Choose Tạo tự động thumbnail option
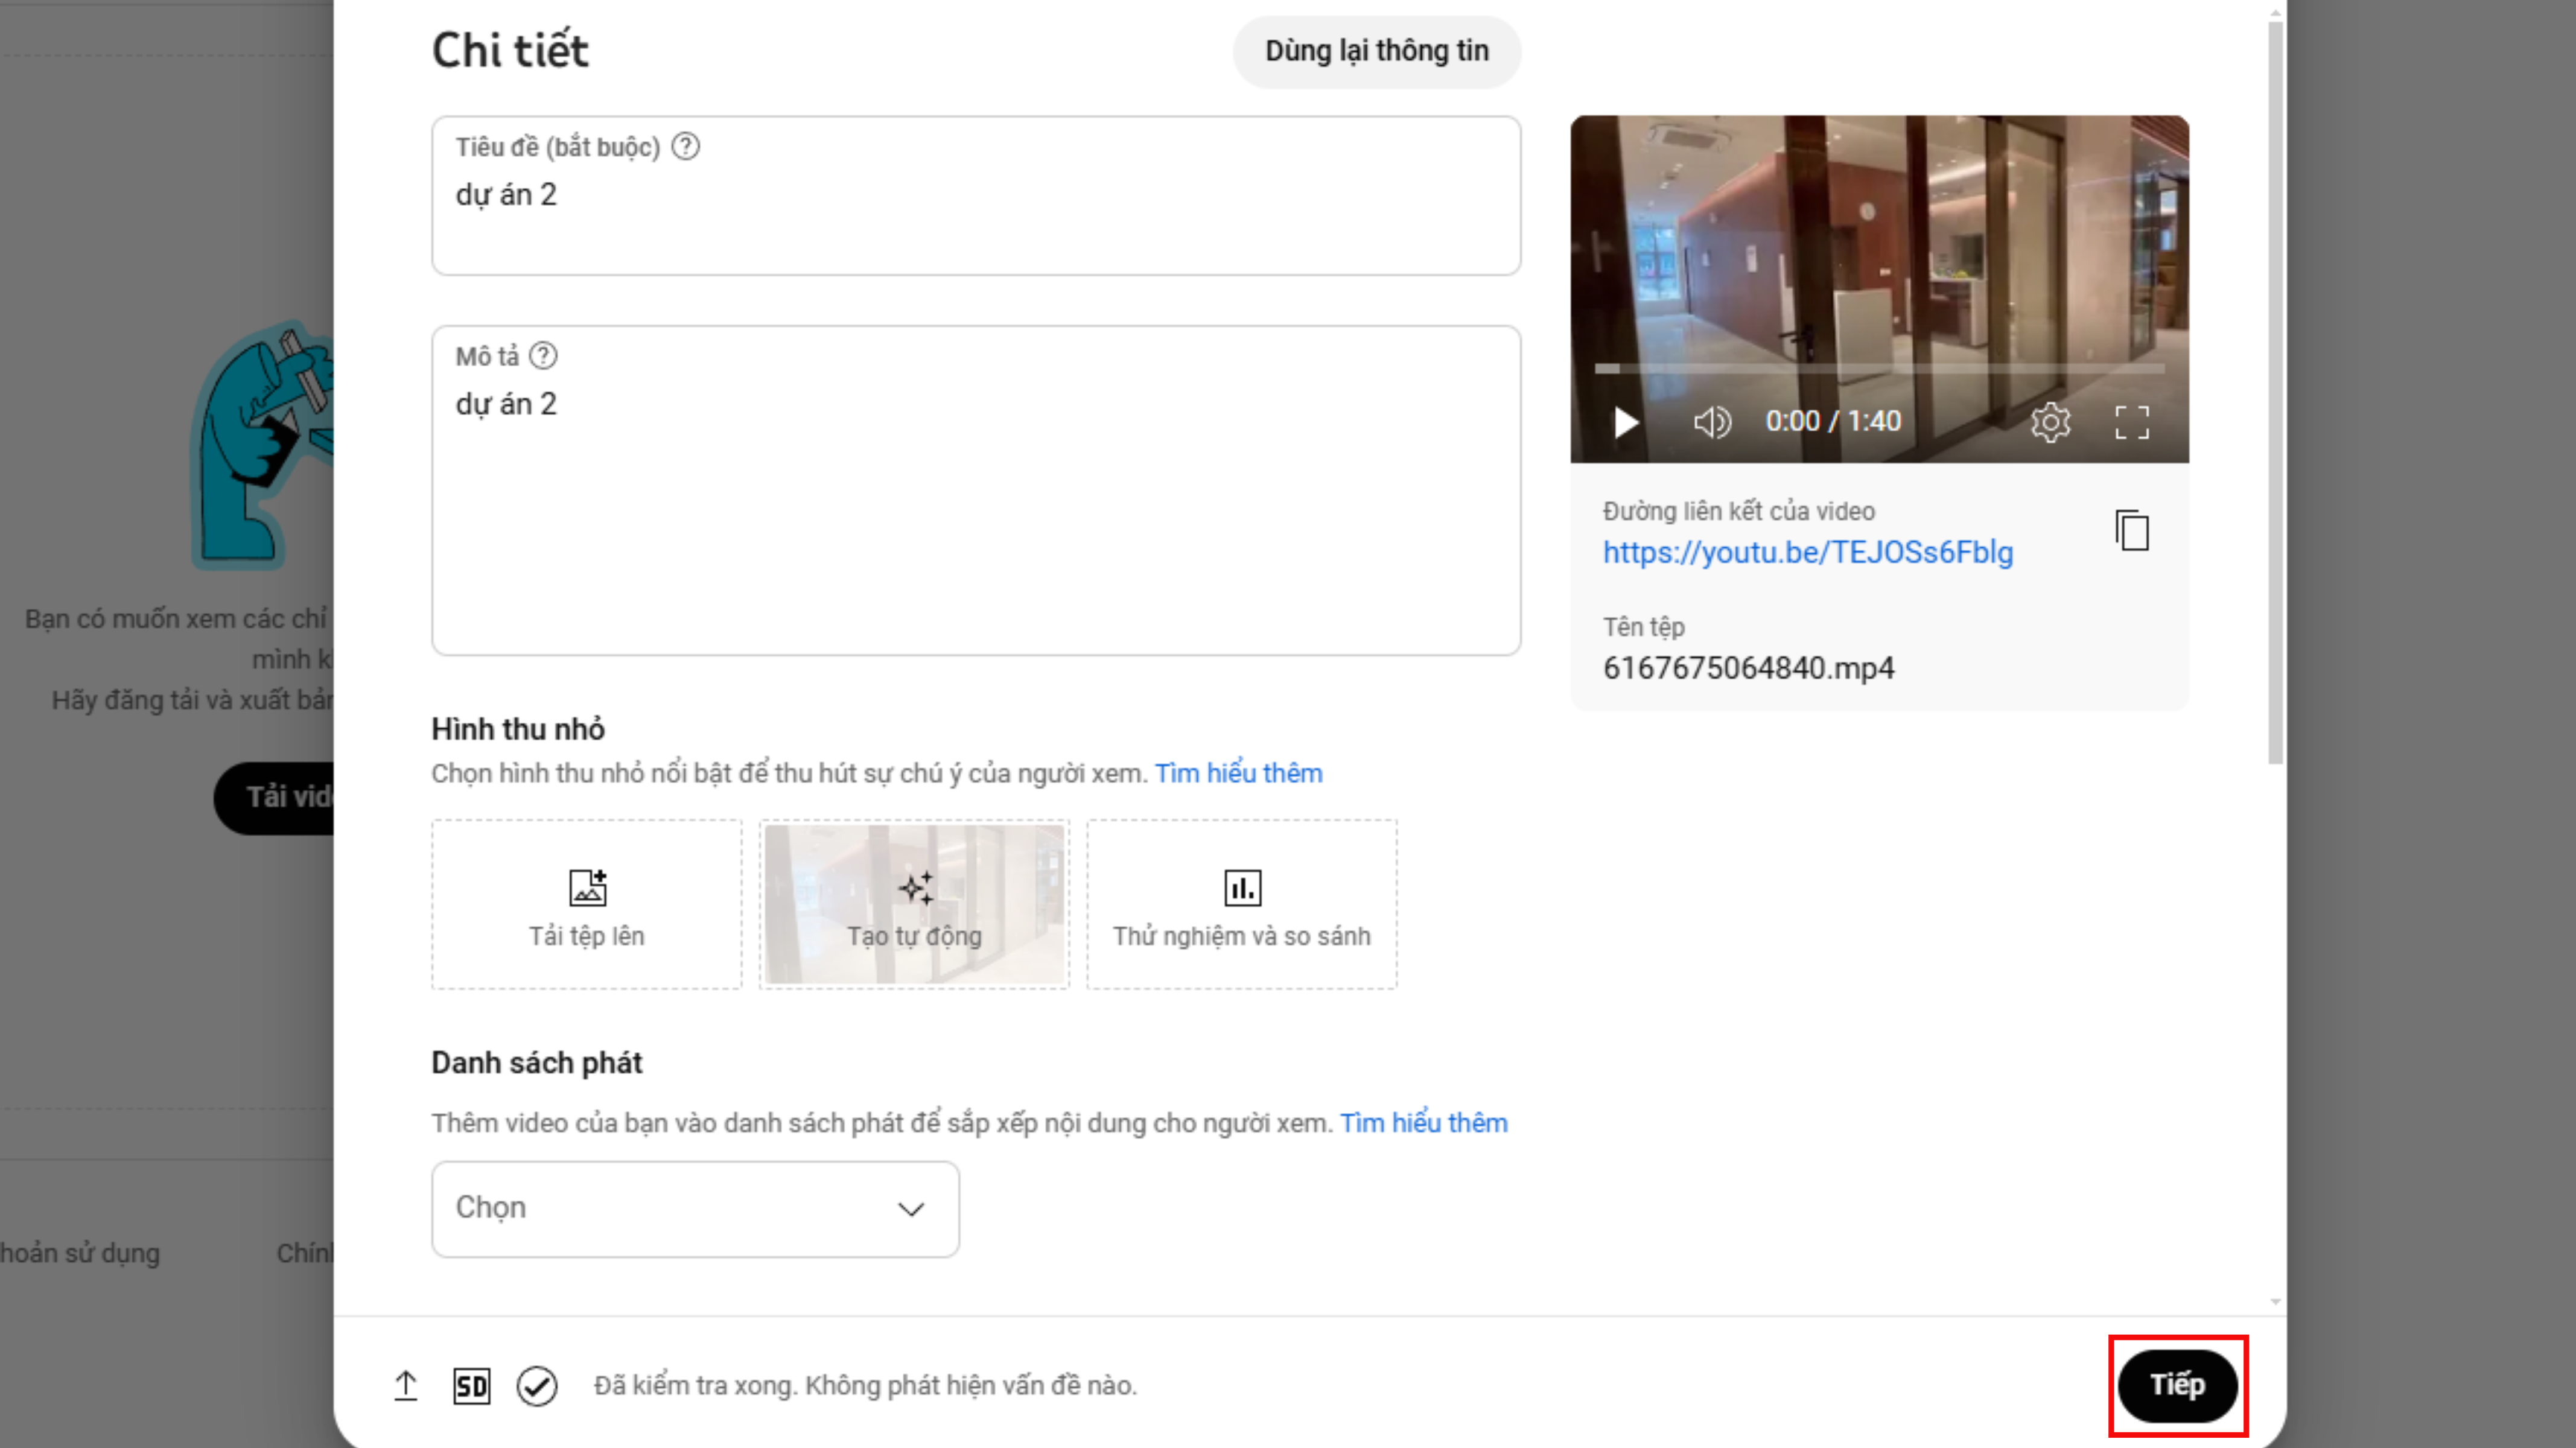 [914, 904]
